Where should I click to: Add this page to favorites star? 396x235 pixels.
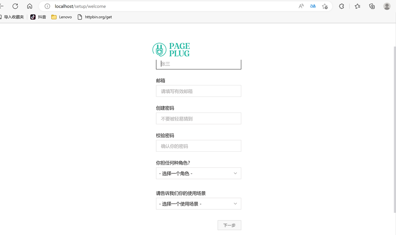point(325,6)
